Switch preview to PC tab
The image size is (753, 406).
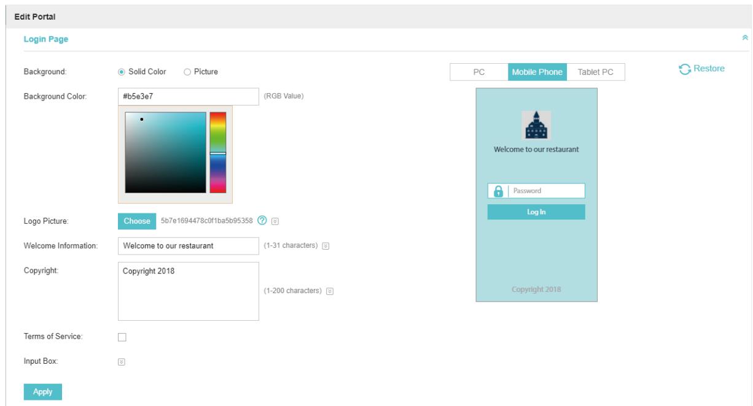tap(479, 72)
